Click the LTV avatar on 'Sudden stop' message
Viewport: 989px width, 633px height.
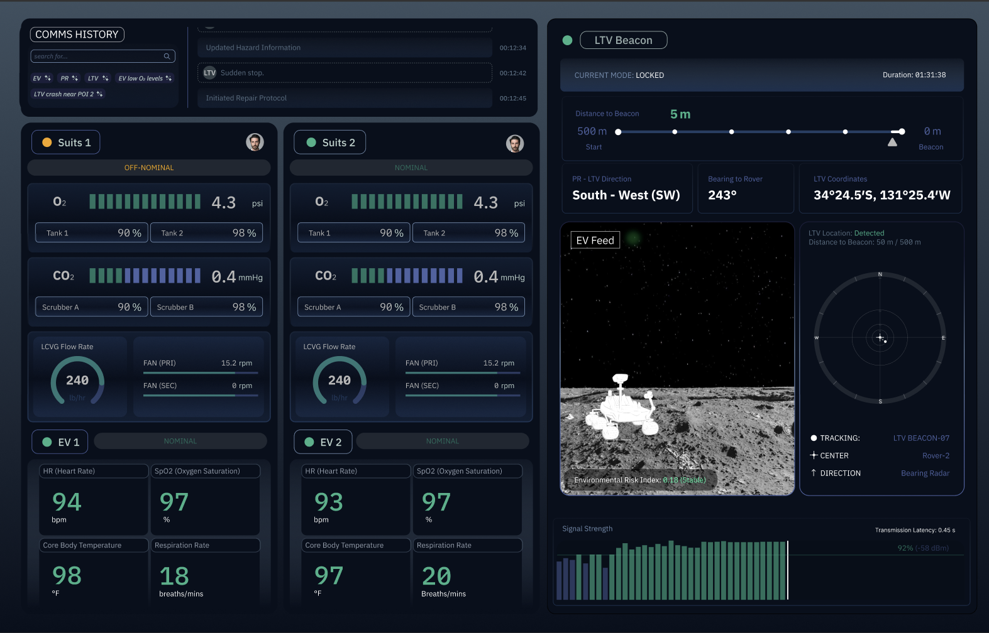point(209,73)
